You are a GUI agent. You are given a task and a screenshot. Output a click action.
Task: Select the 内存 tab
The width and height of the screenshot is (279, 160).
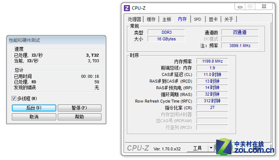(x=182, y=19)
